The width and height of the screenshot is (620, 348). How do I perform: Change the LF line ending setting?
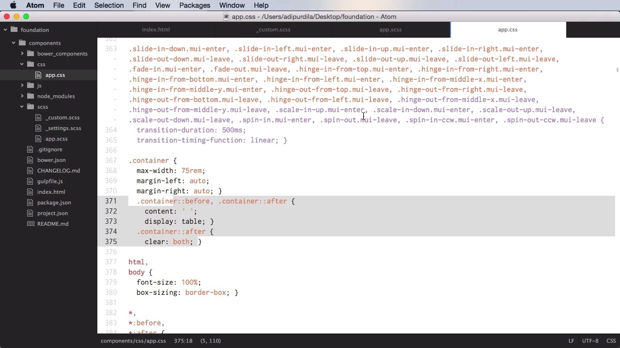(571, 341)
